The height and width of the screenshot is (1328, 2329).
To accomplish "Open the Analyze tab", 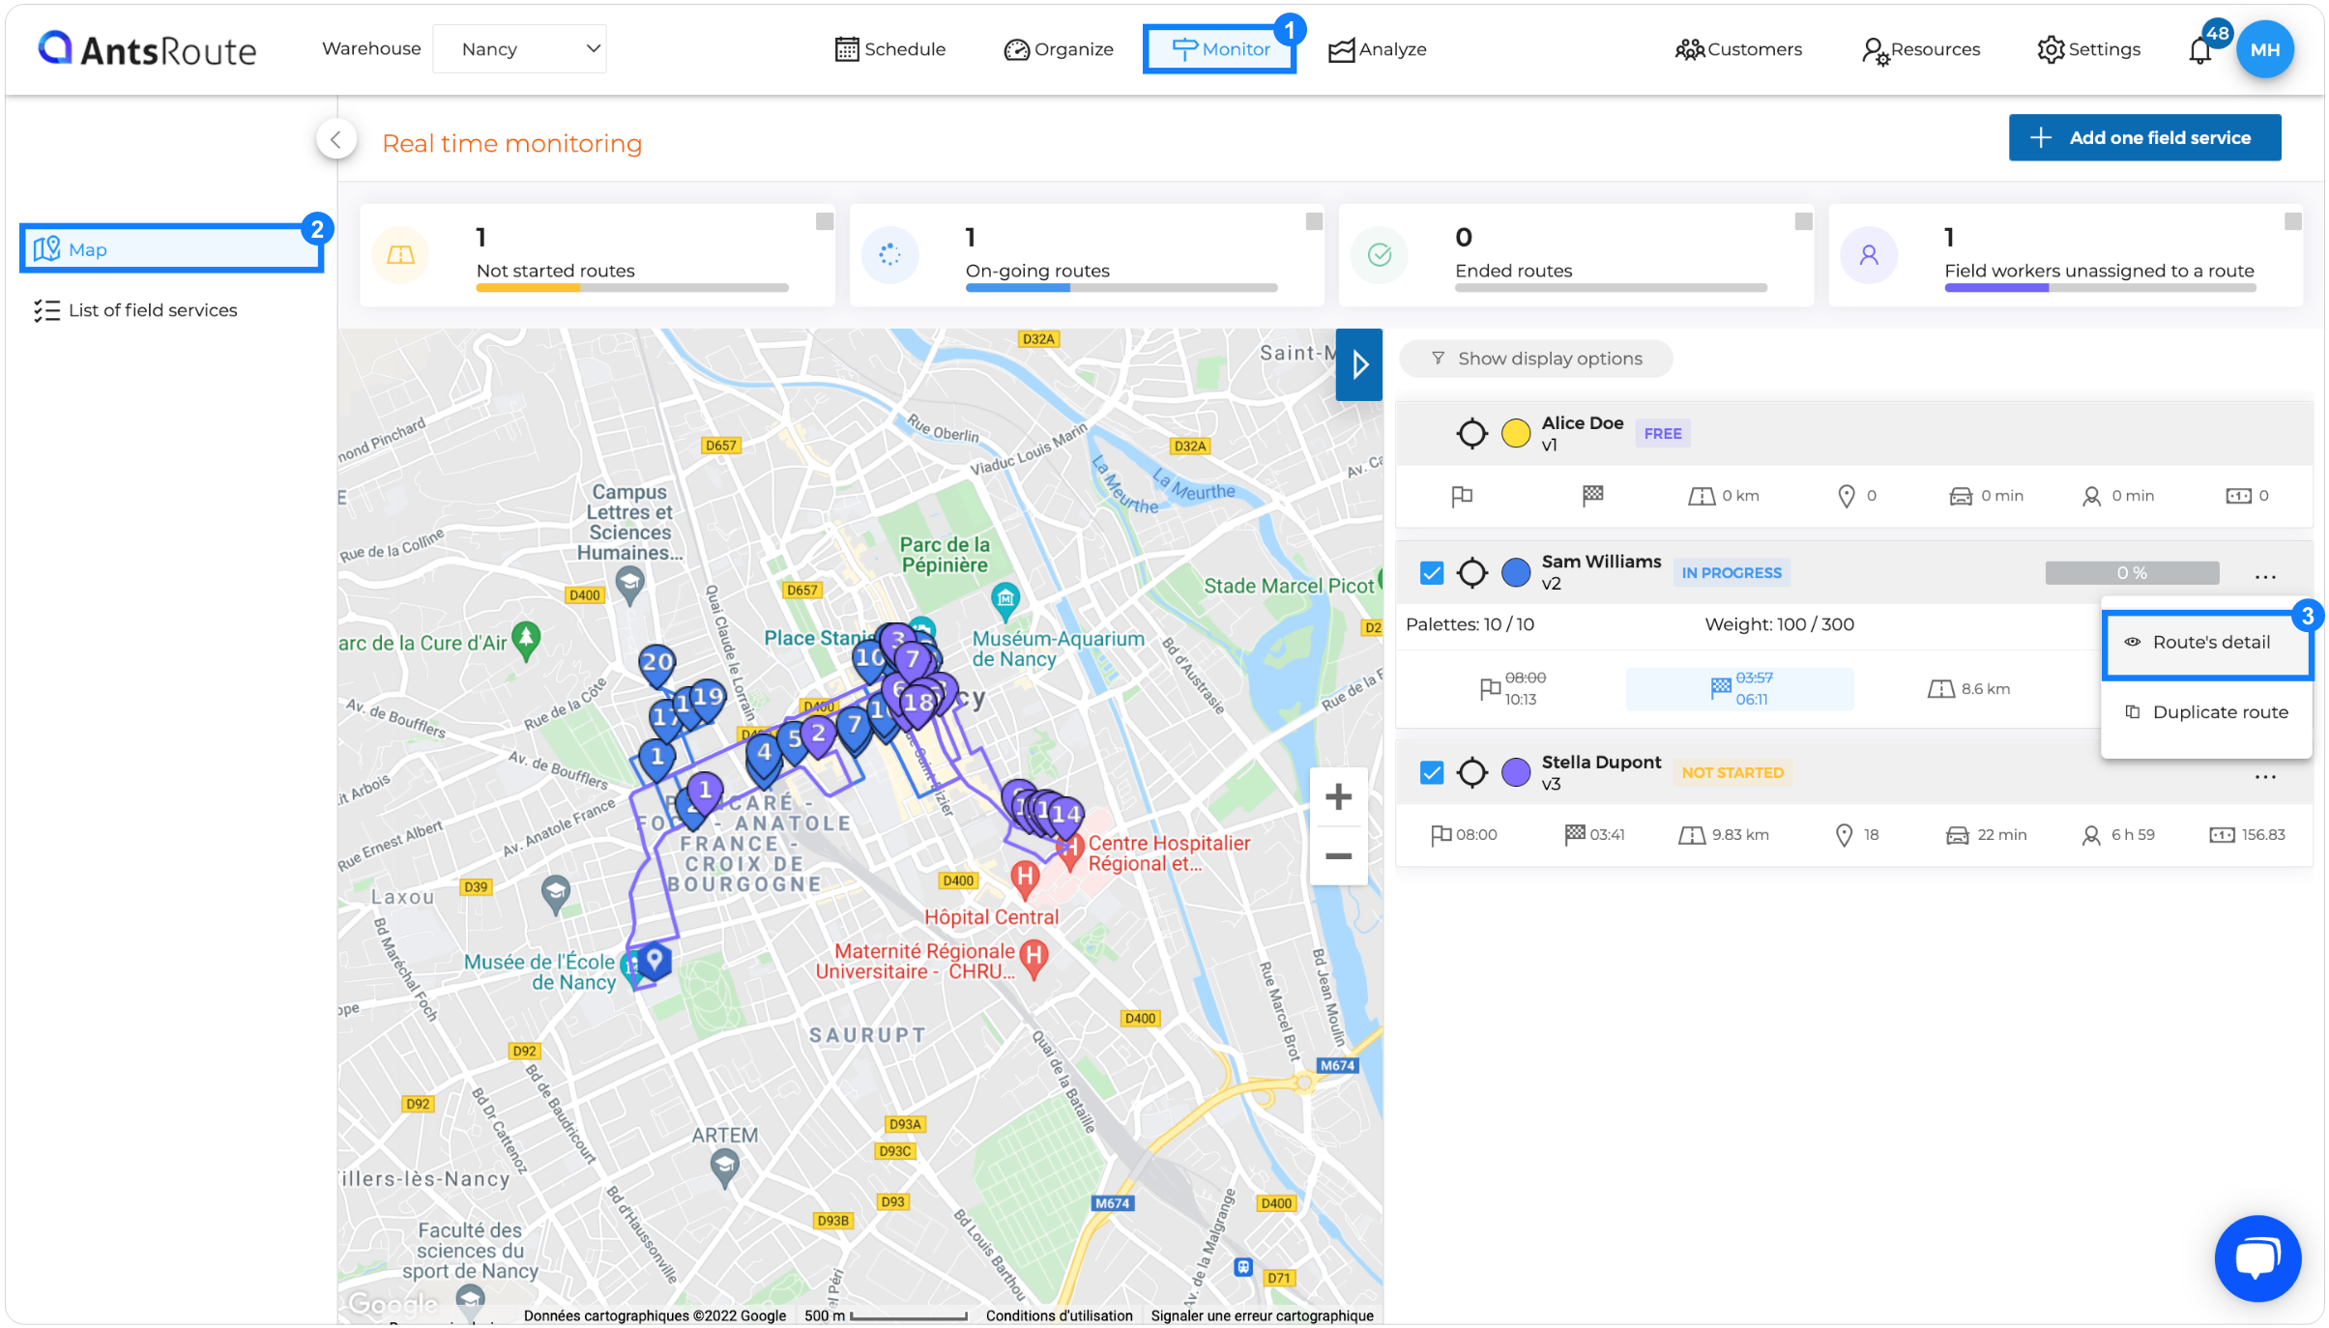I will (x=1378, y=49).
